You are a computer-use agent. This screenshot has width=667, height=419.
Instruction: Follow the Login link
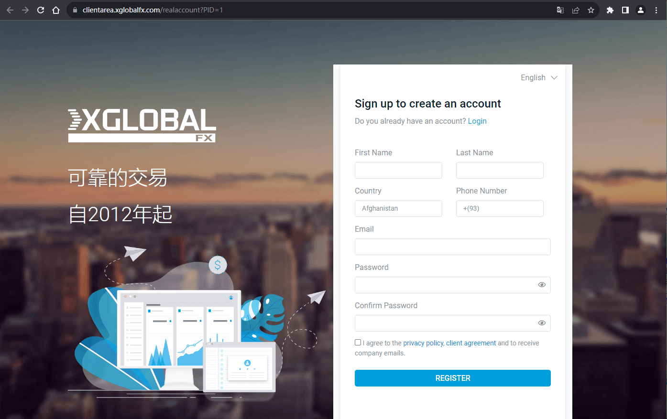pyautogui.click(x=477, y=121)
